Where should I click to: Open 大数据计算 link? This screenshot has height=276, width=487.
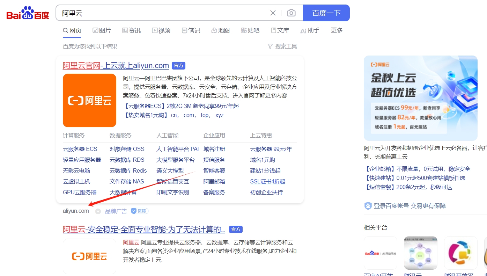[123, 192]
